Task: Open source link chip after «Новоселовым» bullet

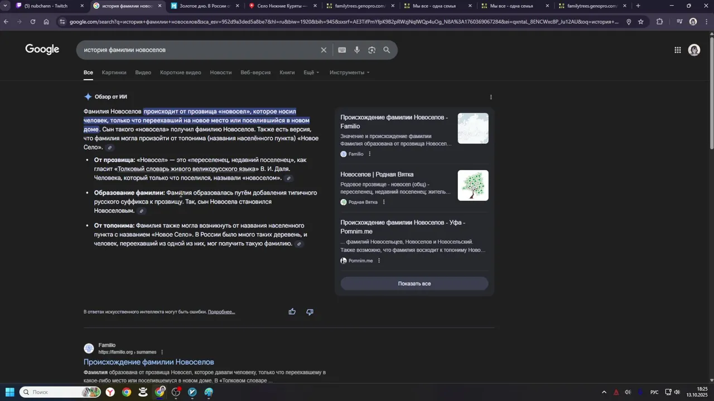Action: [142, 211]
